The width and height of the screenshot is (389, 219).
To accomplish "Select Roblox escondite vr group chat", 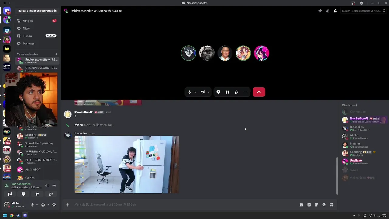I will 37,61.
